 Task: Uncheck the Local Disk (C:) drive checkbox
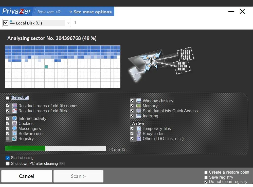[x=6, y=23]
